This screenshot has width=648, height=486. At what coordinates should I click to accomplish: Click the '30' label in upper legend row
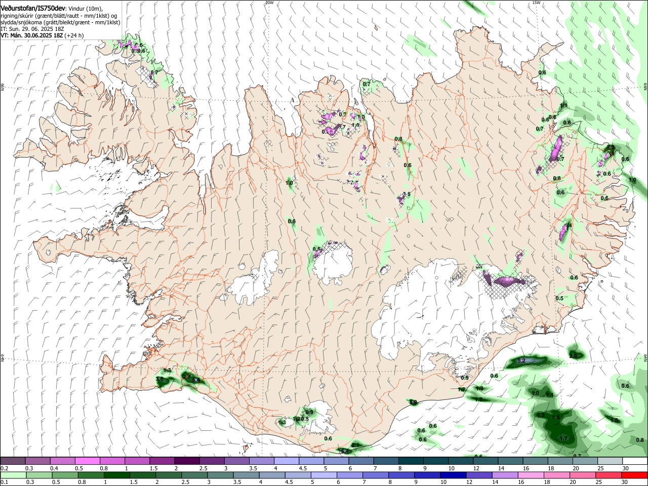click(626, 468)
